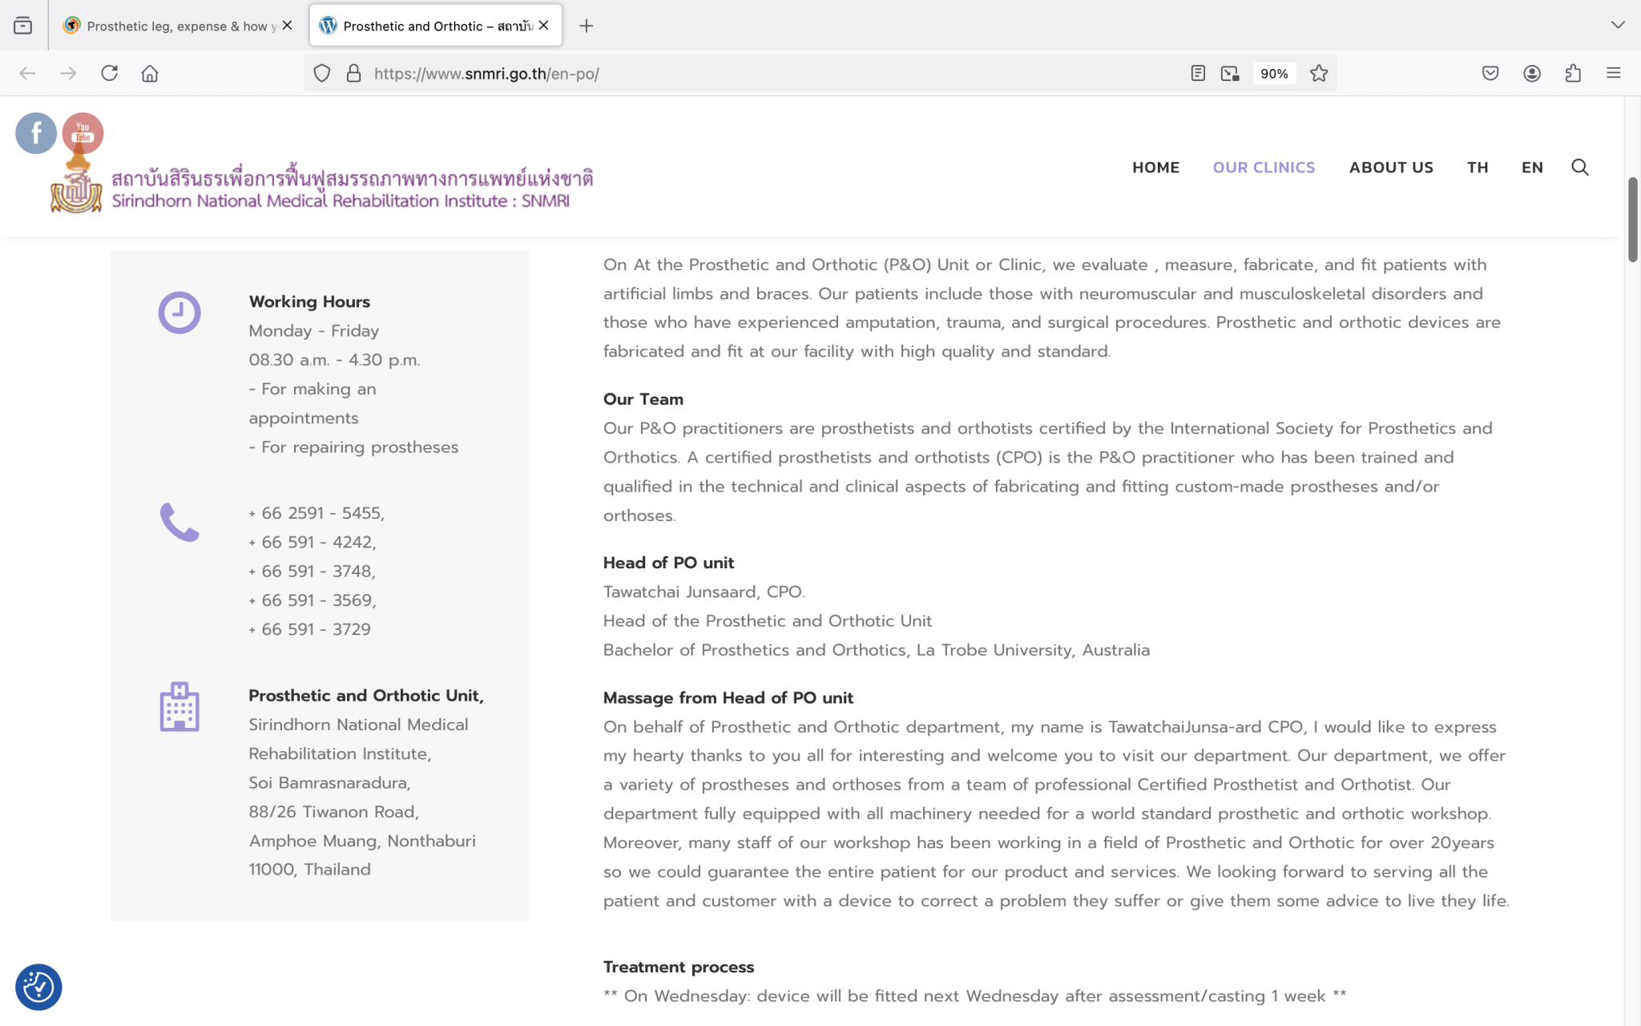Click '88/26 Tiwanon Road,' address line
Screen dimensions: 1641x1026
coord(333,812)
